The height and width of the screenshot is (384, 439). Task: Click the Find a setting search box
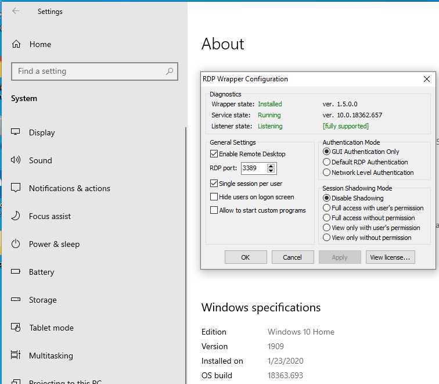click(x=95, y=71)
